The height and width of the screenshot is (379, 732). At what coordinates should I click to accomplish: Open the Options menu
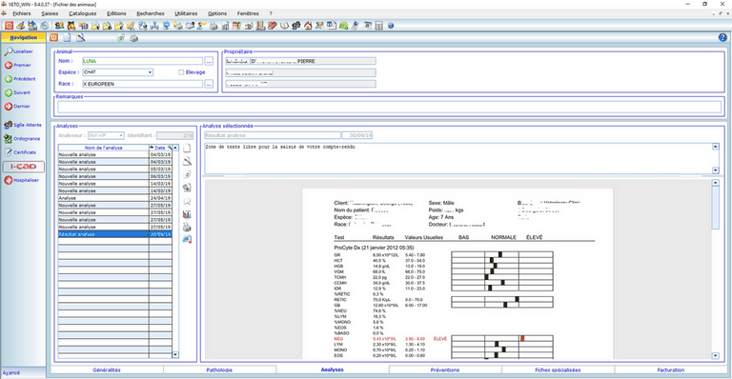point(217,13)
